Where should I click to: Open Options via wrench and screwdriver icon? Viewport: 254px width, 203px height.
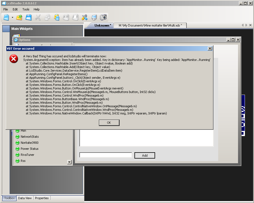point(85,17)
